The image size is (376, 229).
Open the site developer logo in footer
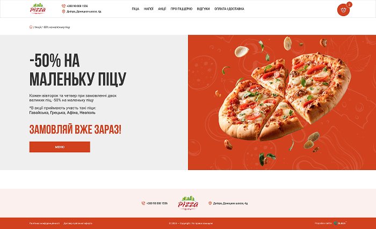tap(340, 223)
